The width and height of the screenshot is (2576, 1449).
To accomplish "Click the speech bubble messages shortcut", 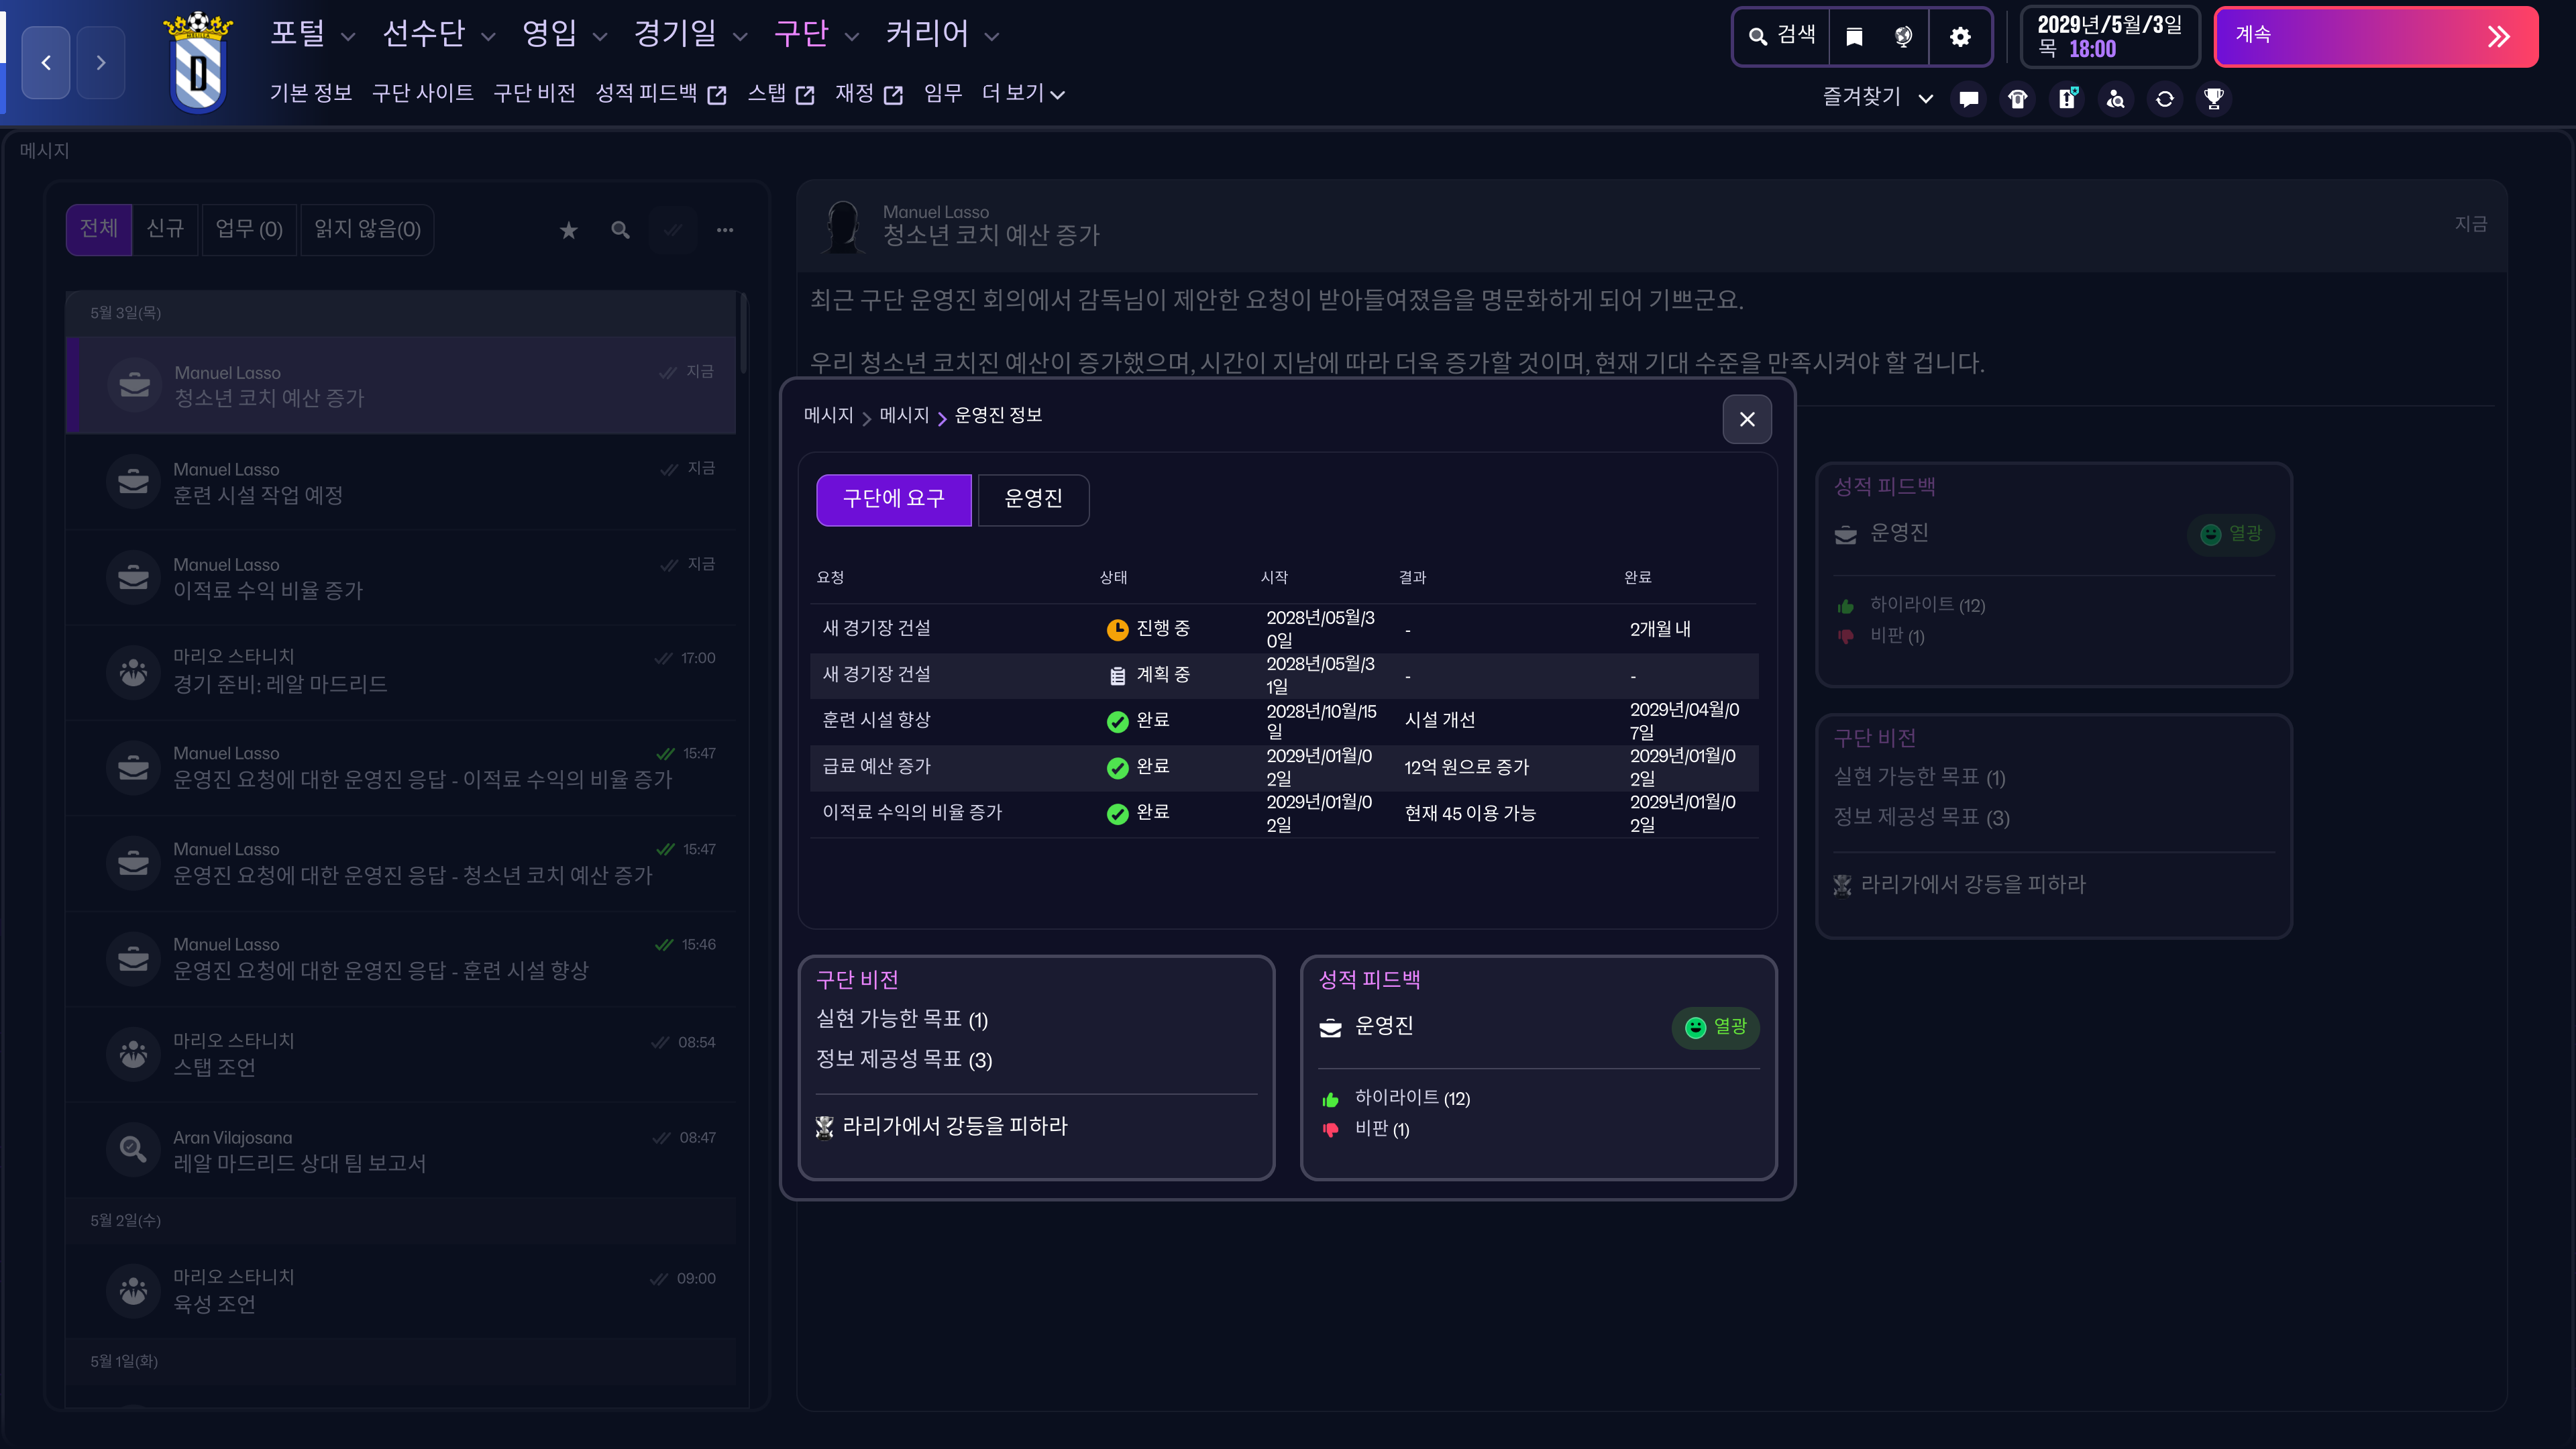I will [1968, 99].
